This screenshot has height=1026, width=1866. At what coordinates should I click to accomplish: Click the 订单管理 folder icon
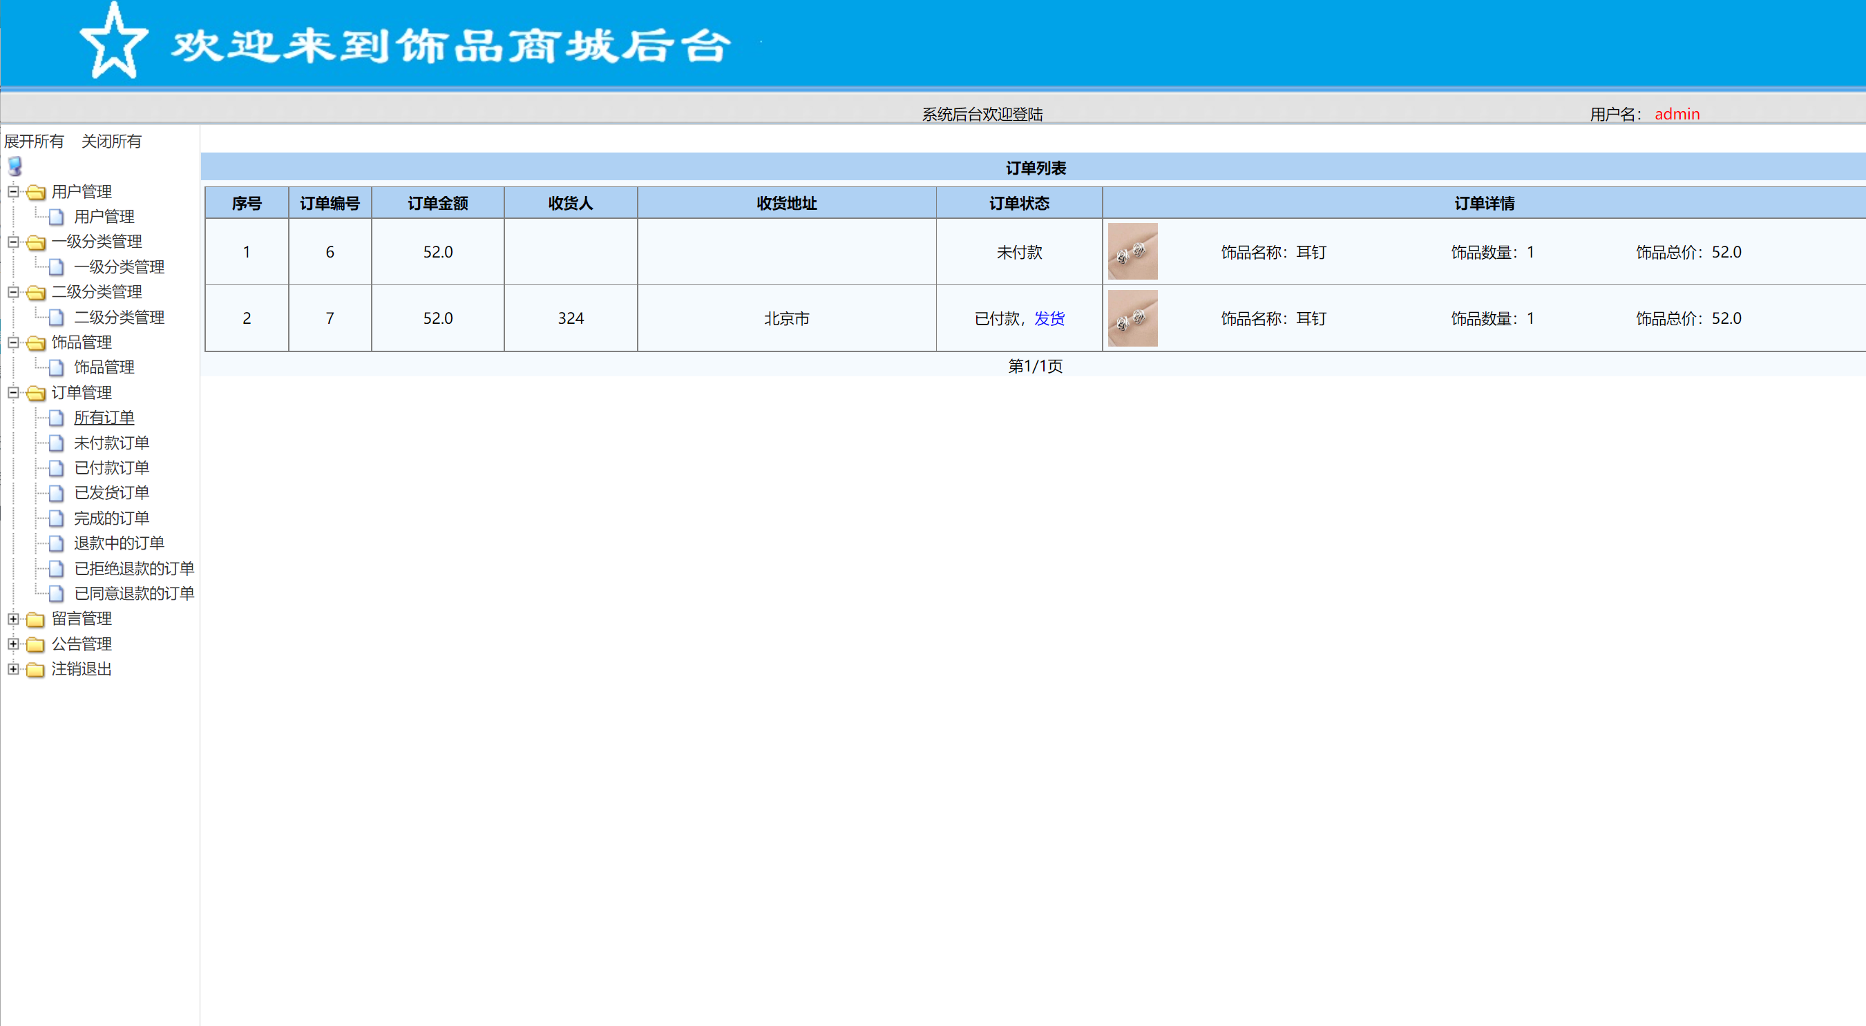36,392
